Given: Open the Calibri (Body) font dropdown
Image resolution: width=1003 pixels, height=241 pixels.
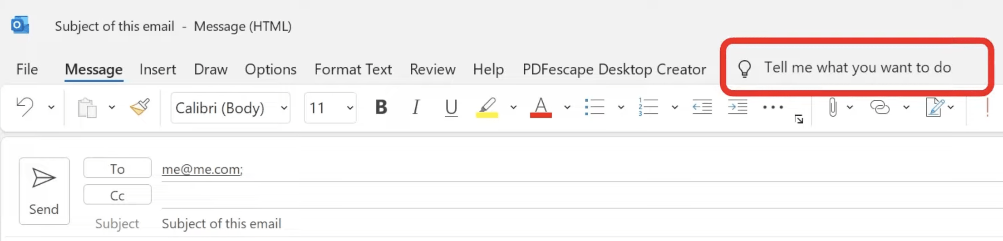Looking at the screenshot, I should point(231,108).
